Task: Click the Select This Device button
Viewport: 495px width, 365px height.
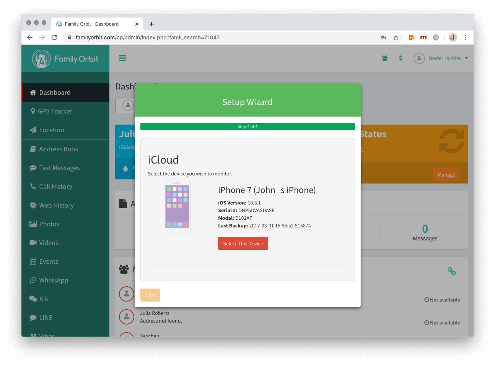Action: 243,243
